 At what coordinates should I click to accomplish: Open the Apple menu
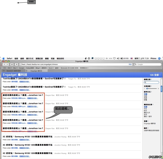[x=4, y=58]
